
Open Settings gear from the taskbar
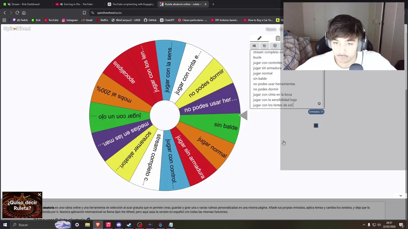[x=77, y=225]
